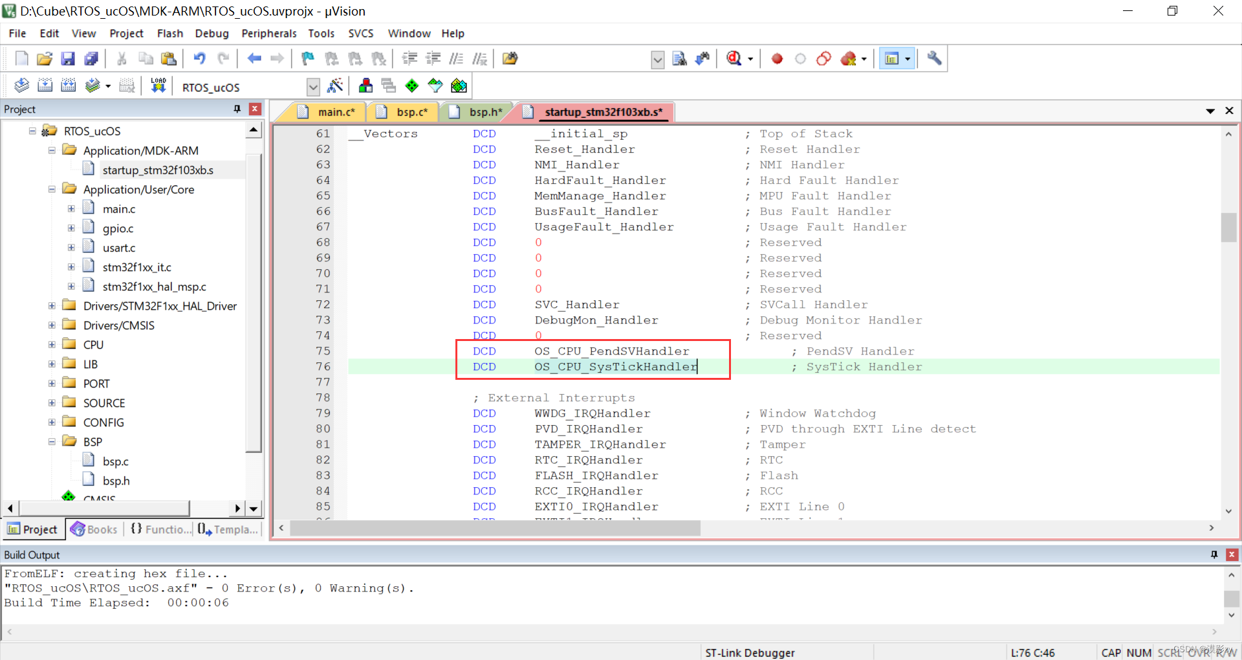Expand the SOURCE folder
Image resolution: width=1242 pixels, height=660 pixels.
(x=52, y=403)
